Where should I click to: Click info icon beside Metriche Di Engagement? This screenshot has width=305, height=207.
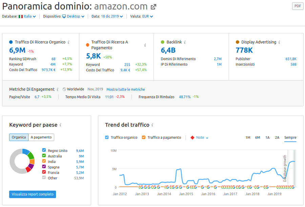[x=58, y=89]
